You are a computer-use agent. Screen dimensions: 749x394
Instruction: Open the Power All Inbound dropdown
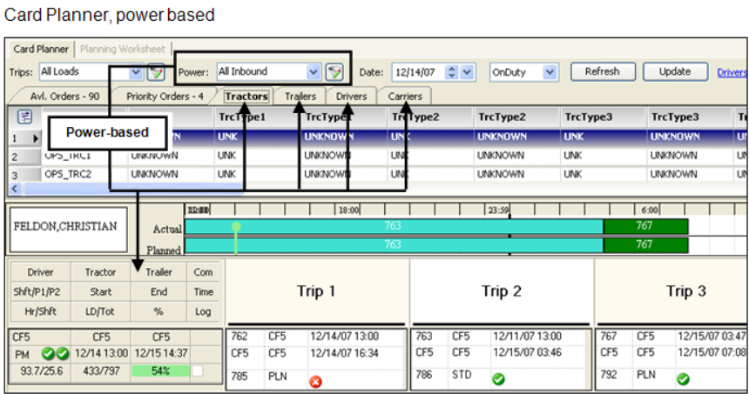tap(314, 72)
